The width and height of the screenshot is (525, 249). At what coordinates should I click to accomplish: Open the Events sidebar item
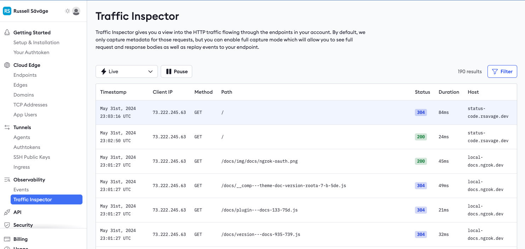coord(21,190)
